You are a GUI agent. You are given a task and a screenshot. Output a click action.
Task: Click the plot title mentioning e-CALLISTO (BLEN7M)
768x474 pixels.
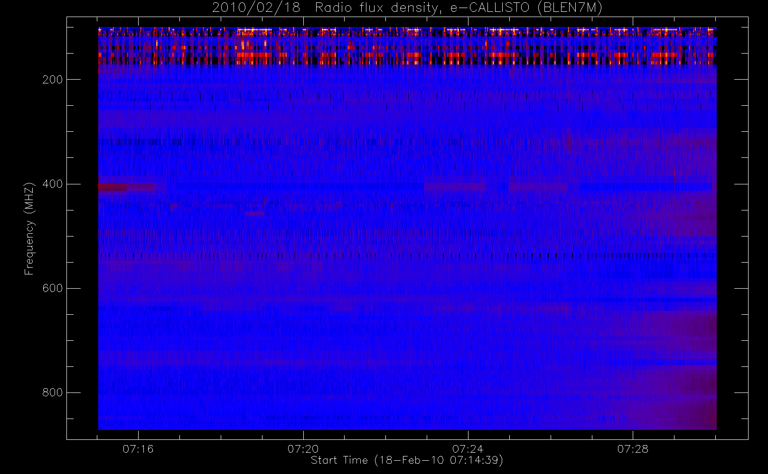coord(407,8)
